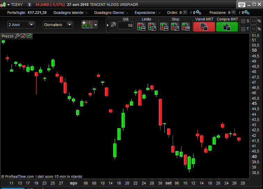
Task: Click the green Compra MKT buy button
Action: 227,27
